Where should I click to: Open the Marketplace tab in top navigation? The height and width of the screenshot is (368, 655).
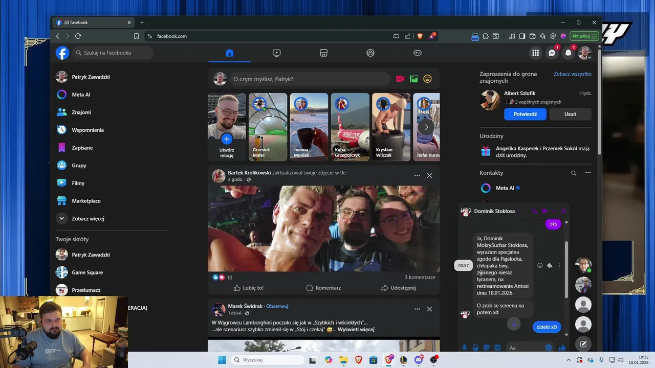323,53
